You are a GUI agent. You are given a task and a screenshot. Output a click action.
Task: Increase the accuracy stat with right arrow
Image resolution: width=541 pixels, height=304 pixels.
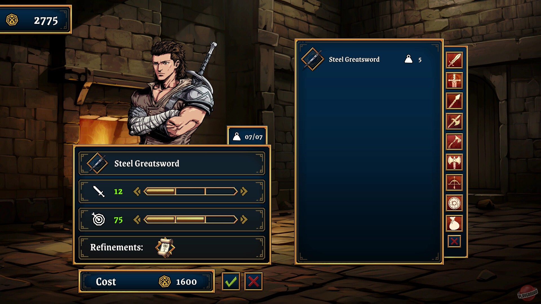244,220
